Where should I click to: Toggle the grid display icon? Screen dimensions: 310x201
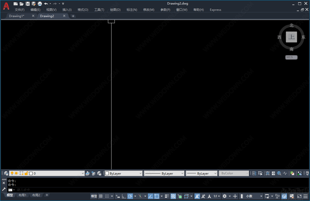101,196
